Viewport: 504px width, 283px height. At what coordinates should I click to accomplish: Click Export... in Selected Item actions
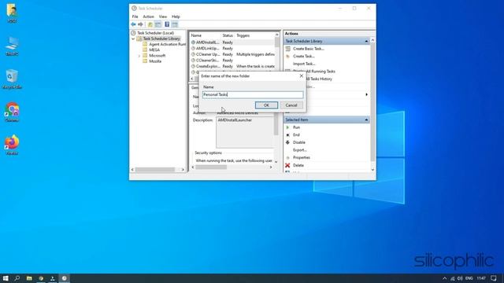(x=300, y=150)
